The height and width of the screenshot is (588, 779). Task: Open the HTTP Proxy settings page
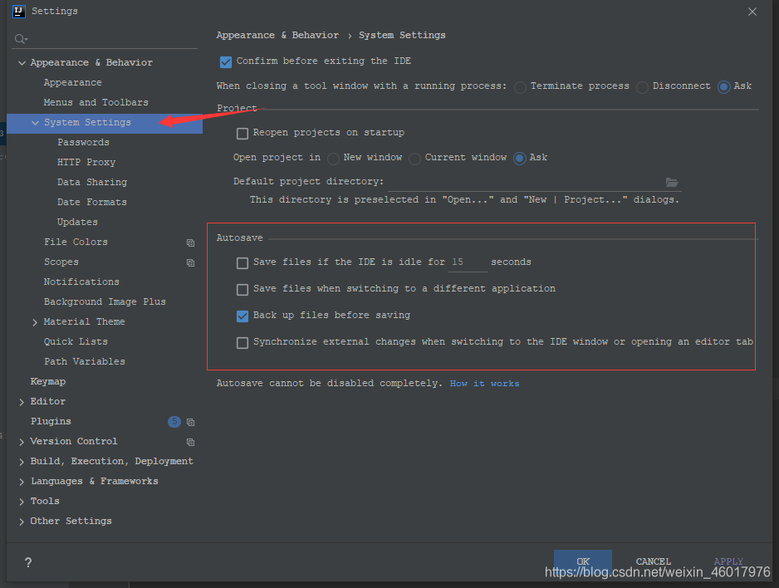pos(86,162)
